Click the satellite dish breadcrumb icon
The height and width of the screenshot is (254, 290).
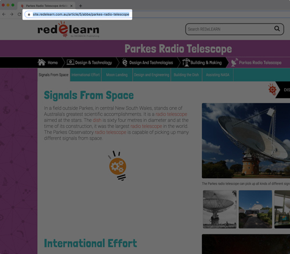[234, 62]
